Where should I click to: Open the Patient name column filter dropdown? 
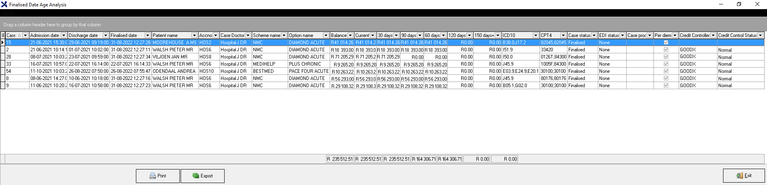point(194,35)
